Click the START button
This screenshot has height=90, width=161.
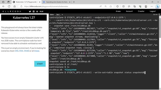click(x=40, y=64)
